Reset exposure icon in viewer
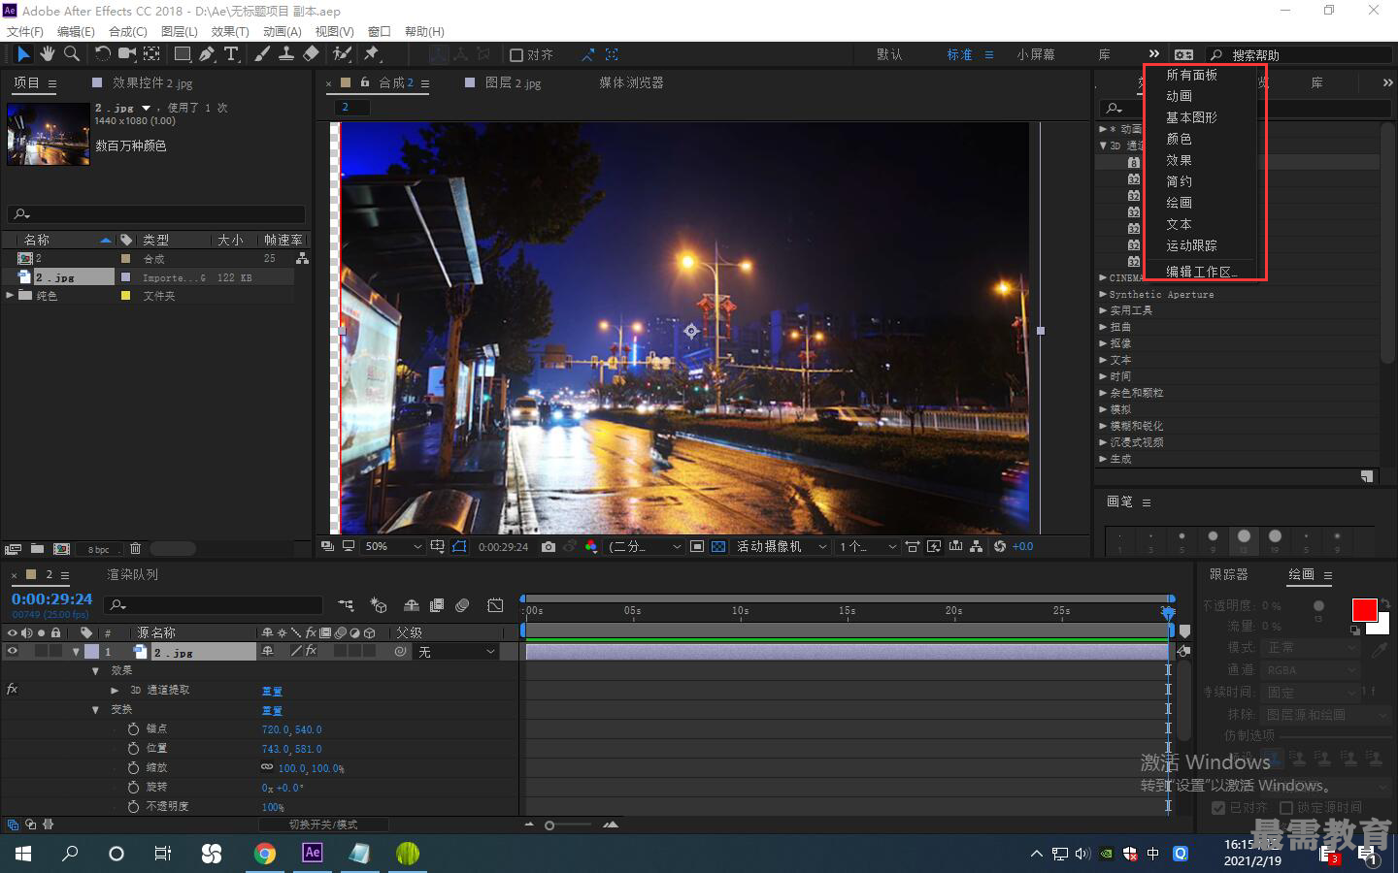The image size is (1398, 873). (x=1000, y=547)
